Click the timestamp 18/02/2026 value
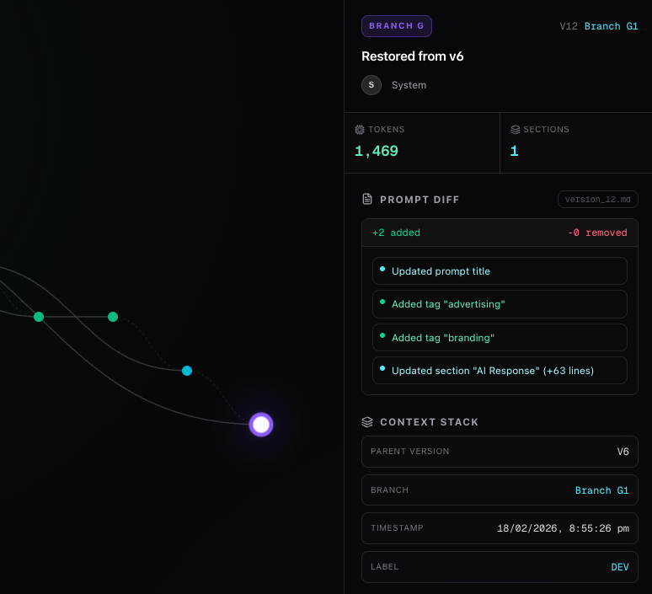This screenshot has width=652, height=594. [x=563, y=528]
